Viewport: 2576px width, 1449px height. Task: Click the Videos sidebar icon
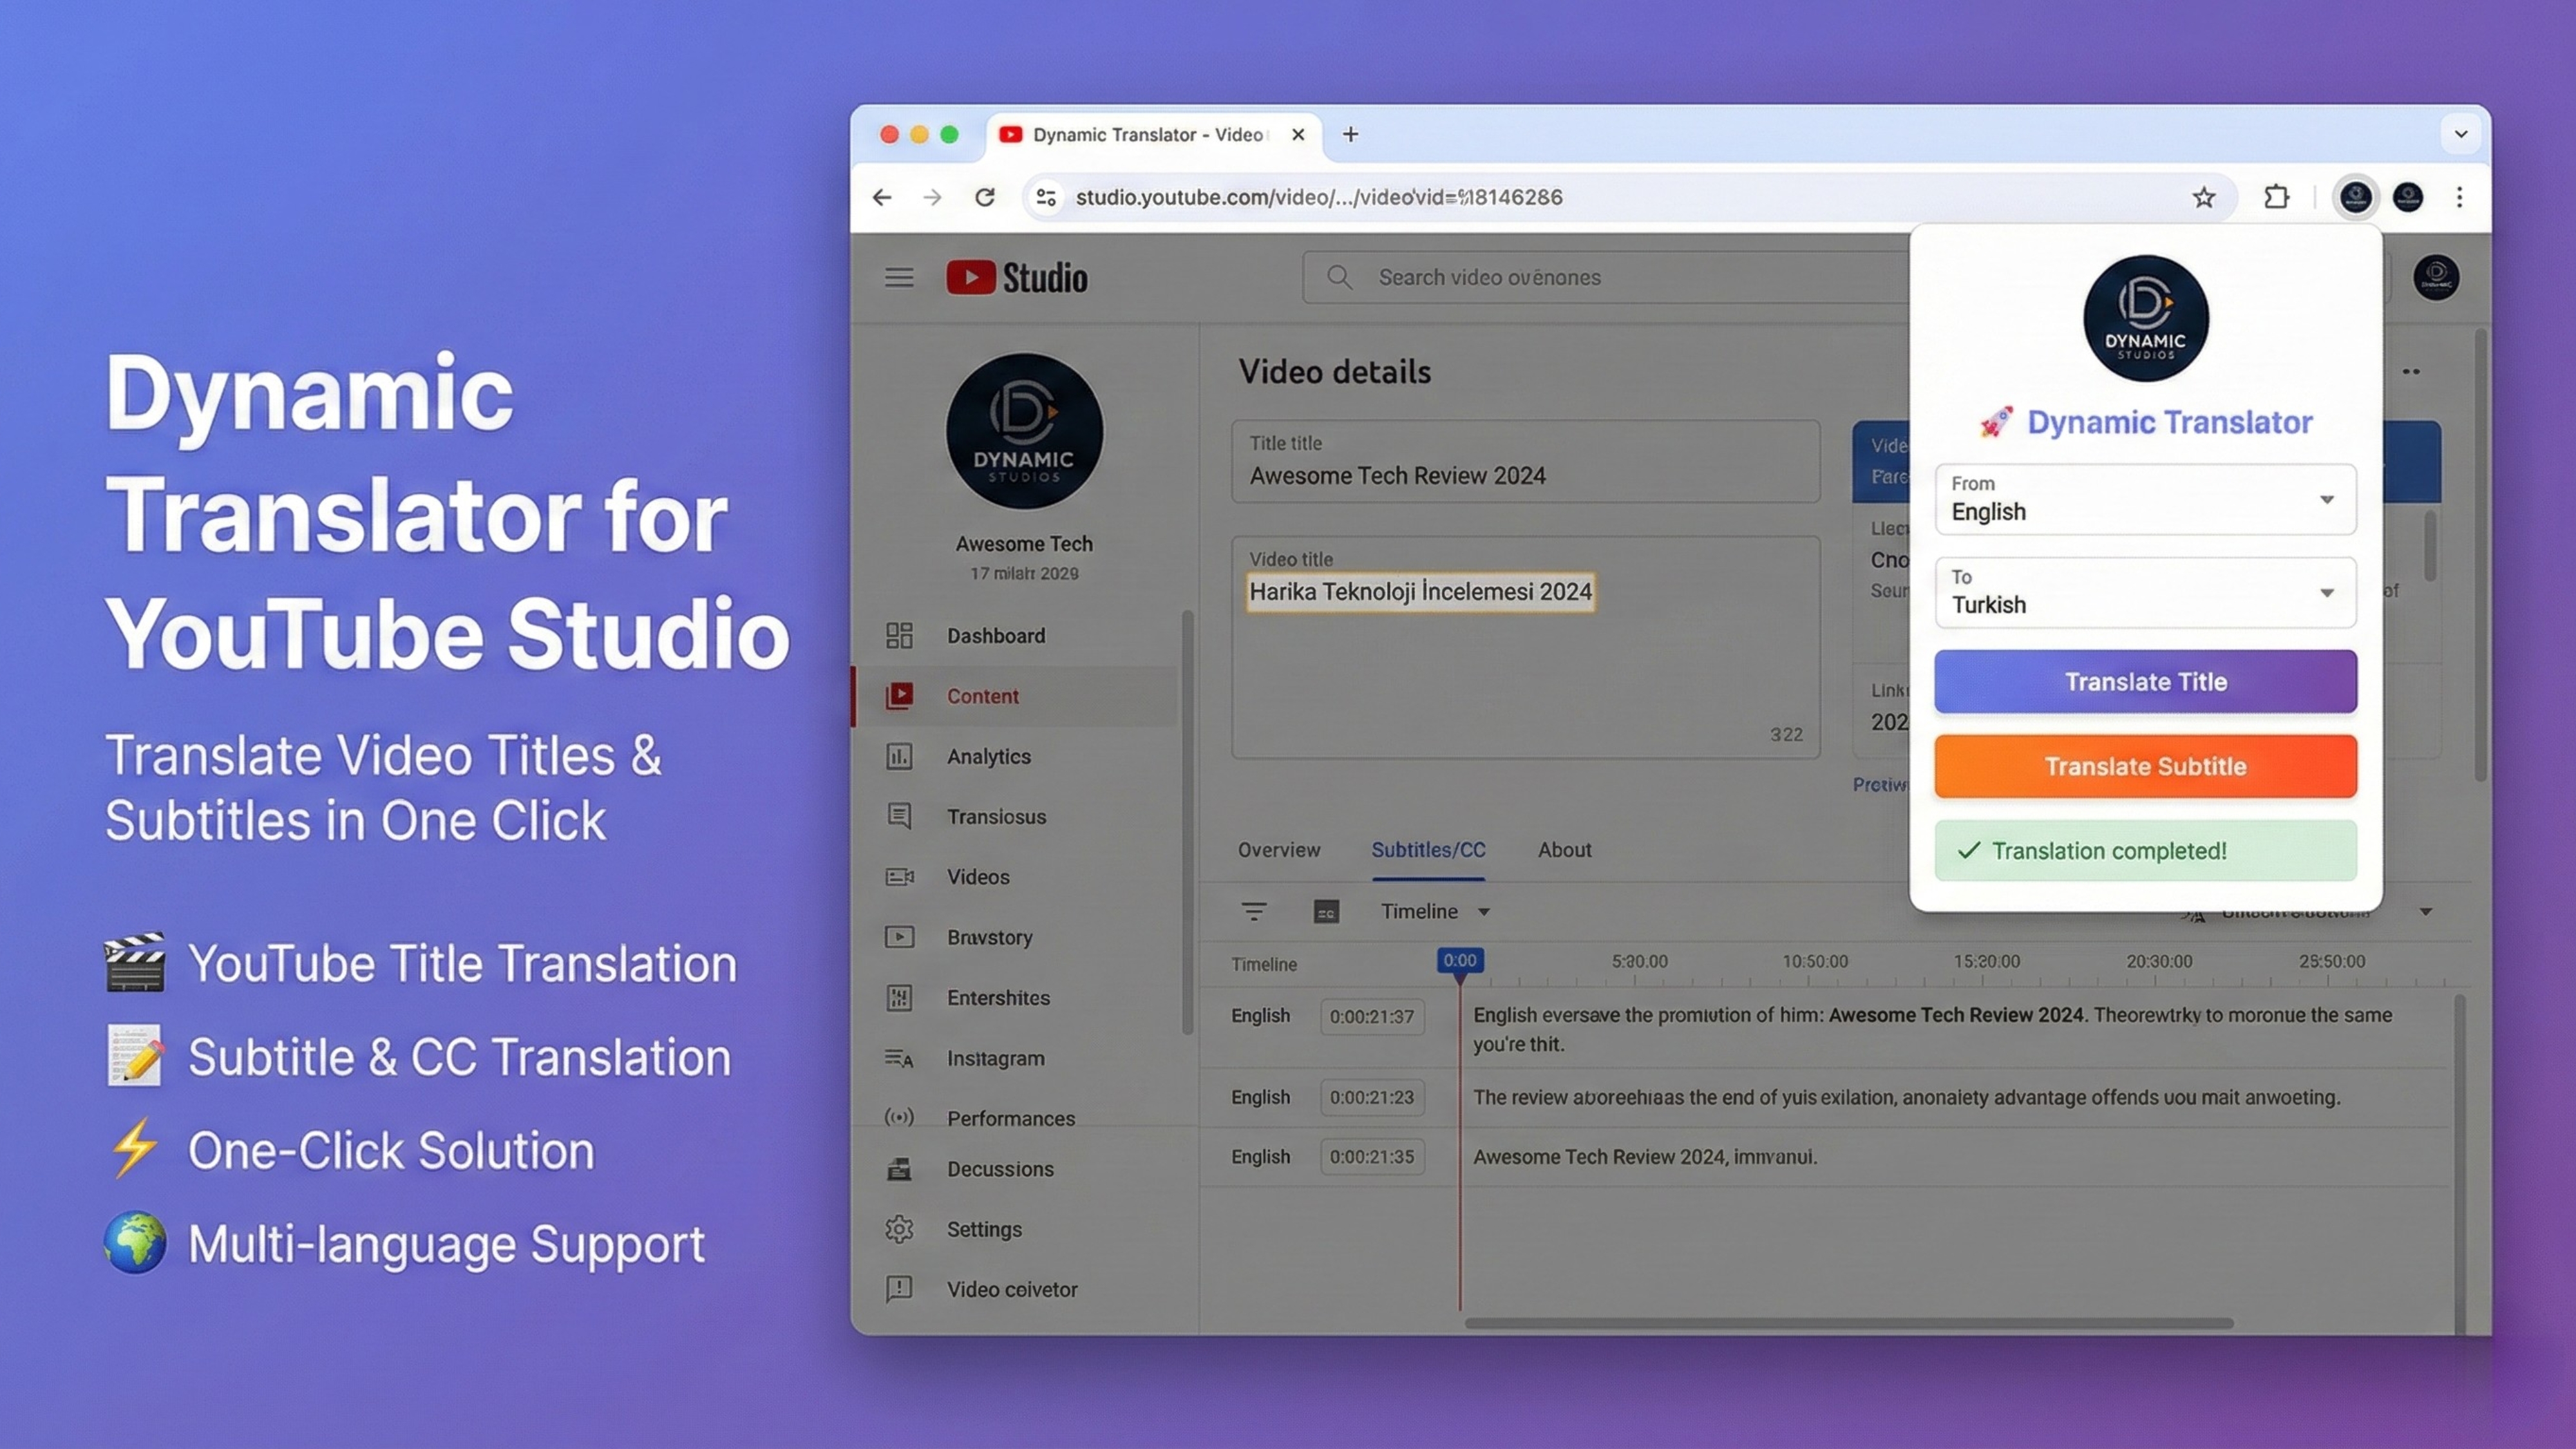(899, 876)
